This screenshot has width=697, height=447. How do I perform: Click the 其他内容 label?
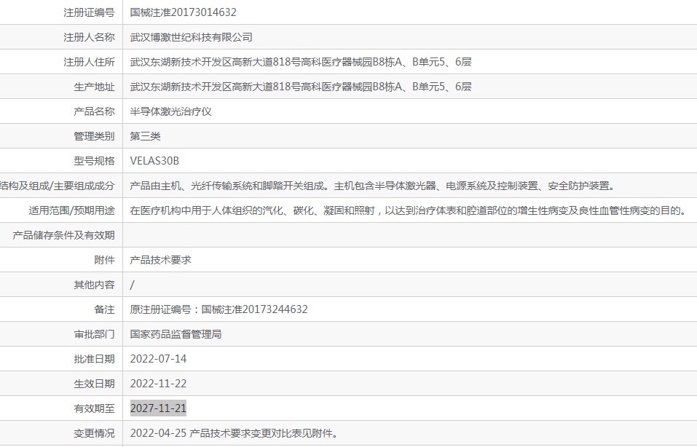pyautogui.click(x=94, y=285)
